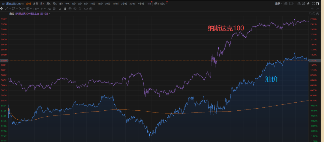Add a comment bubble note
This screenshot has width=324, height=142.
[54, 9]
